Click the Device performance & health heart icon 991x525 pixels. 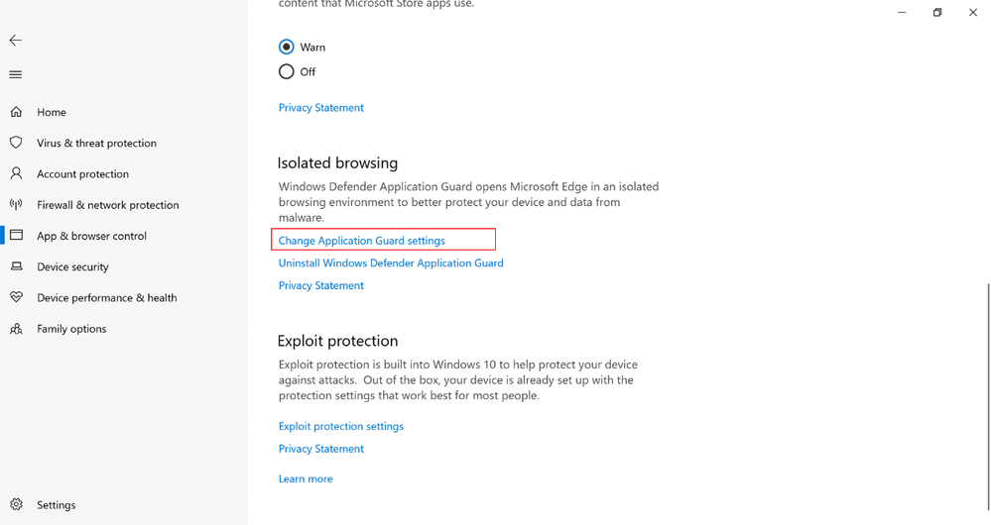(17, 297)
